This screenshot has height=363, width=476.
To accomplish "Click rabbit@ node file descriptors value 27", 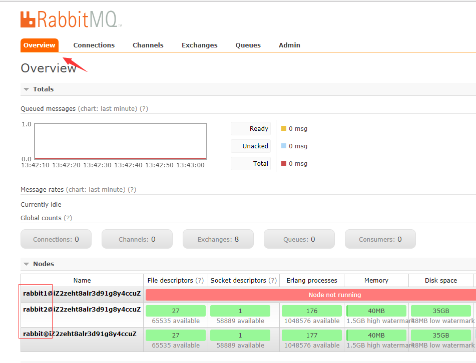I will [x=176, y=336].
